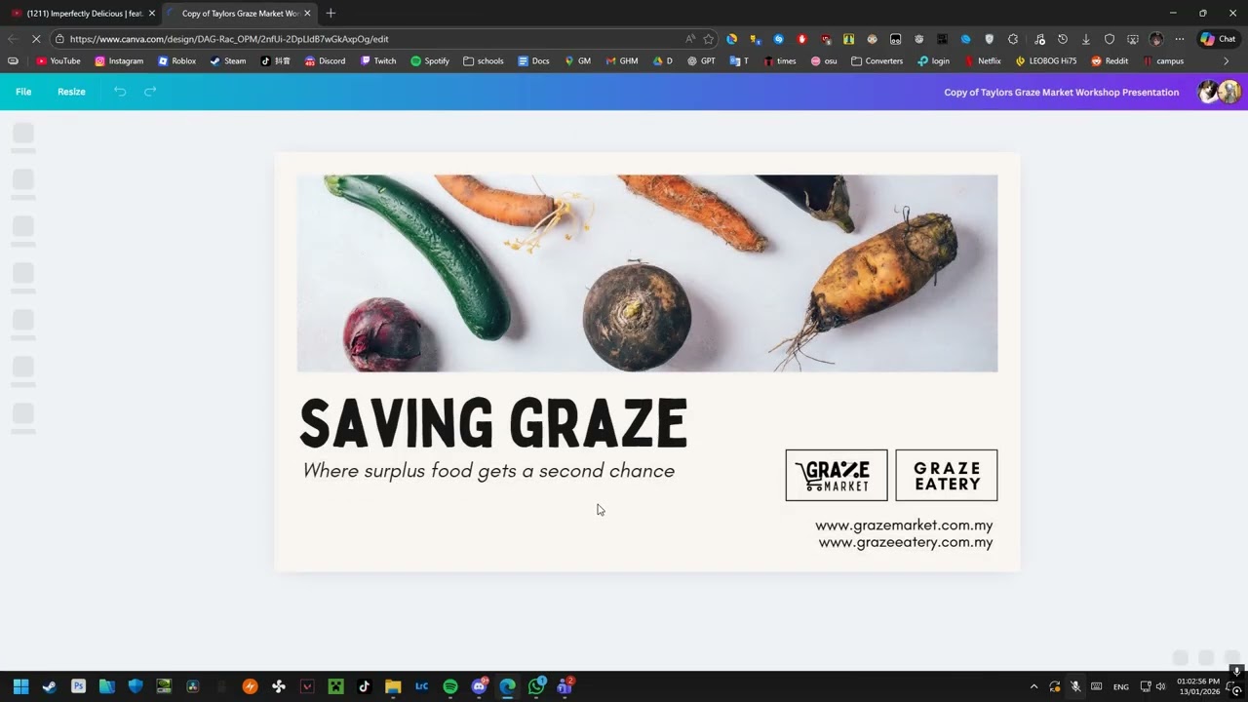This screenshot has width=1248, height=702.
Task: Select the www.grazeeatery.com.my text
Action: (906, 543)
